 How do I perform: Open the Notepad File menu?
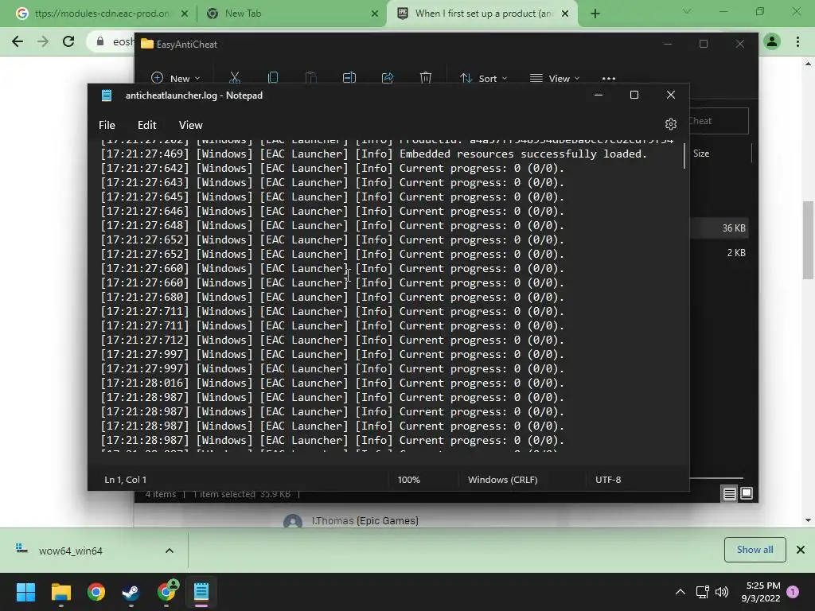tap(107, 125)
